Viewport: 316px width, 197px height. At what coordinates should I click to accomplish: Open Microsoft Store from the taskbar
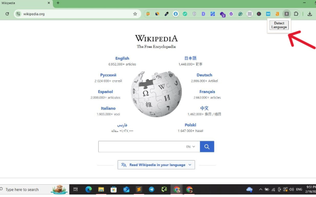point(114,189)
